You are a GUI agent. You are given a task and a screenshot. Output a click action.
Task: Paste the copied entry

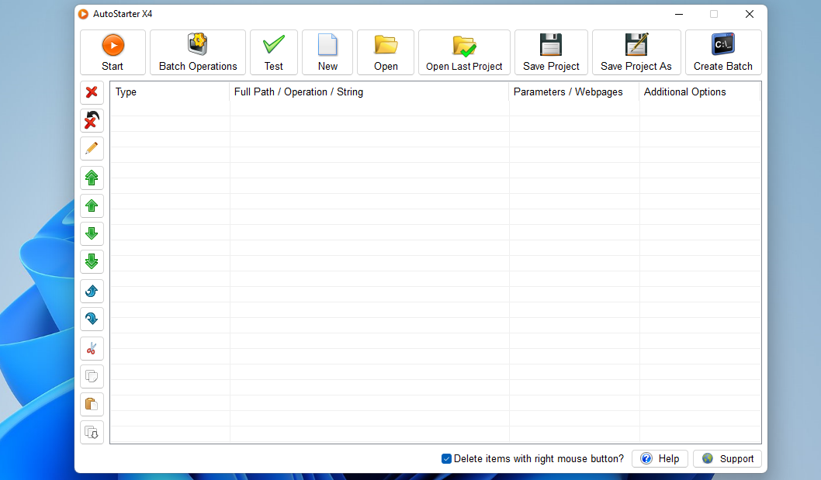(92, 404)
